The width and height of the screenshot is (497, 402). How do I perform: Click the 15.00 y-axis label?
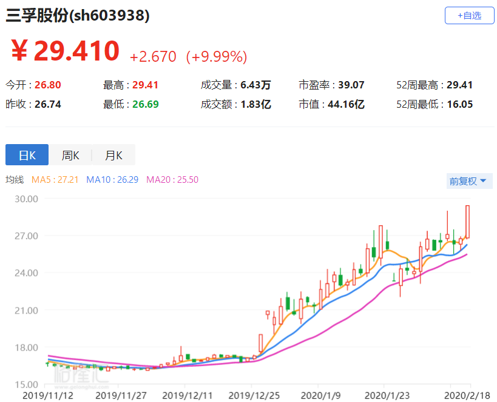tap(26, 384)
